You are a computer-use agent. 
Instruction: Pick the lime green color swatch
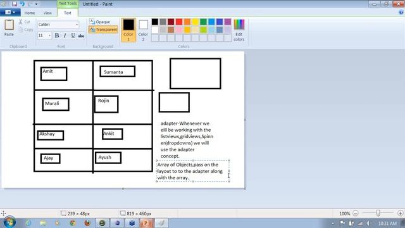pyautogui.click(x=203, y=30)
